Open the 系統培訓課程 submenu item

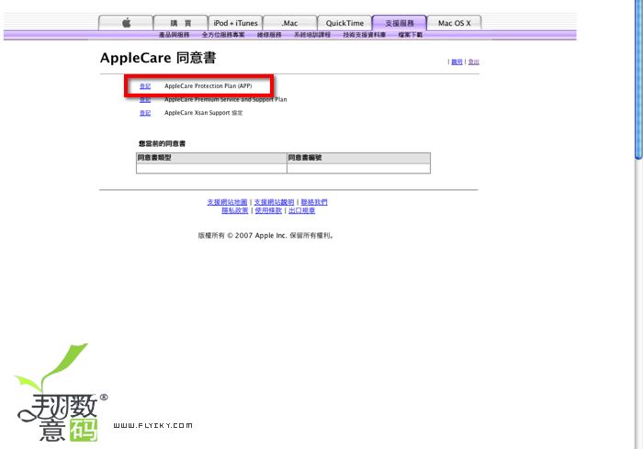point(312,35)
